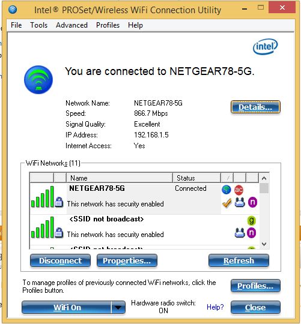301x324 pixels.
Task: Click the Intel logo
Action: [x=265, y=47]
